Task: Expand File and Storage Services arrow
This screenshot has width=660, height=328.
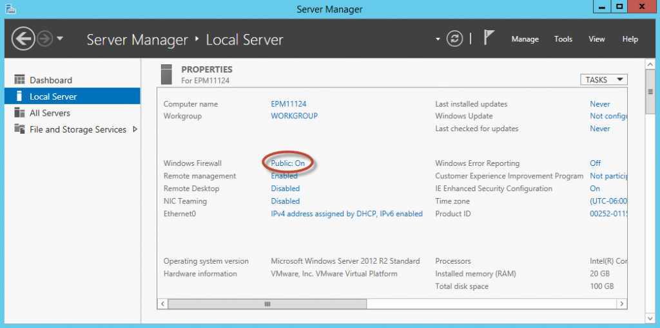Action: tap(135, 129)
